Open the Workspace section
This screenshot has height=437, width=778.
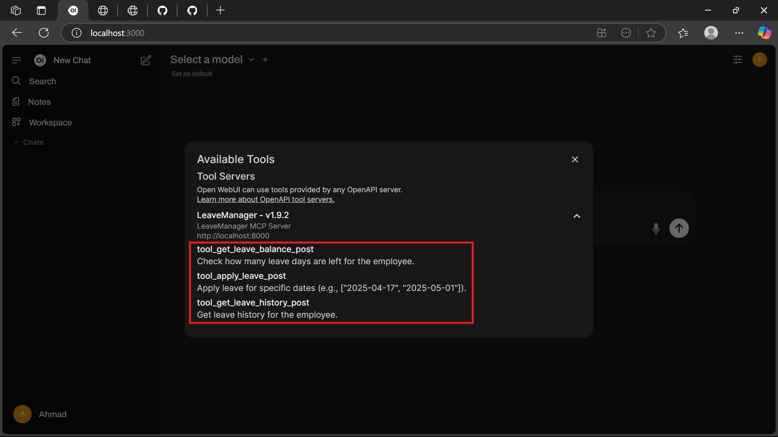[50, 123]
